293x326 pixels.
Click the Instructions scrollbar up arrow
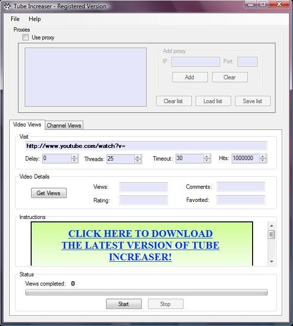(x=272, y=226)
